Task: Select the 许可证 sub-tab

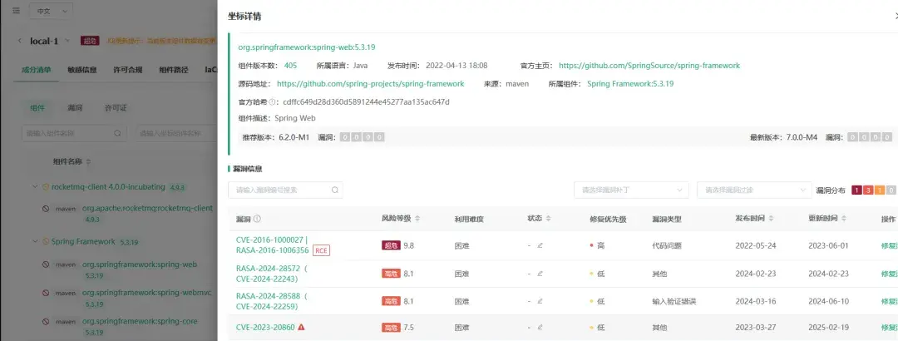Action: tap(116, 108)
